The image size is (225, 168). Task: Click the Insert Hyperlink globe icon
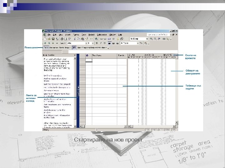click(97, 39)
